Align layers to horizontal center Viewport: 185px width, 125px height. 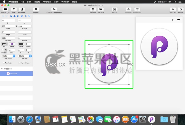tap(14, 16)
